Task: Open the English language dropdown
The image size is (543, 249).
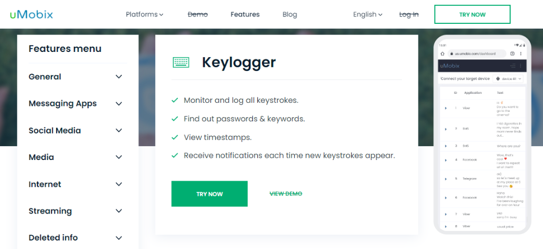Action: 368,14
